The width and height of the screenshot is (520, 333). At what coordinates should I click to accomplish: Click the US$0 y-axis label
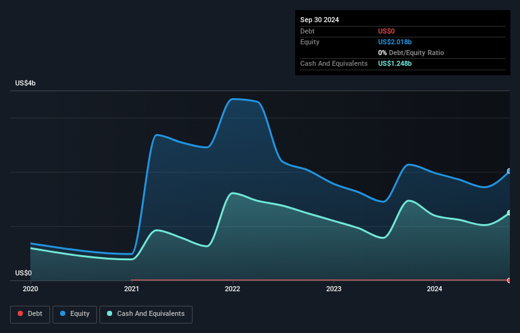point(23,273)
